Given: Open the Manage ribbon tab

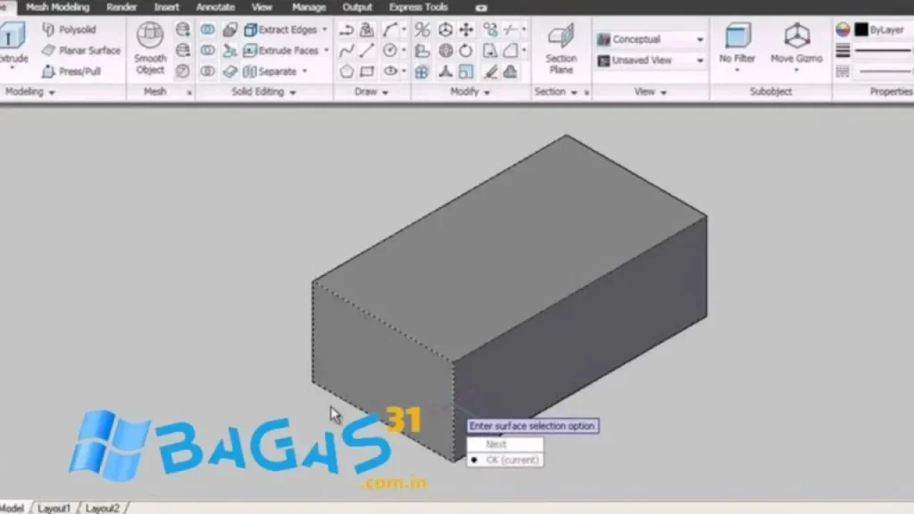Looking at the screenshot, I should pos(308,7).
